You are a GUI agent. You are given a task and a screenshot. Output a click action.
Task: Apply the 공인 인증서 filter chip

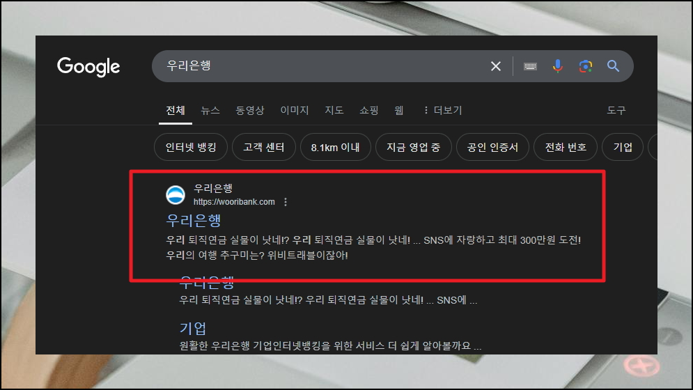(492, 147)
